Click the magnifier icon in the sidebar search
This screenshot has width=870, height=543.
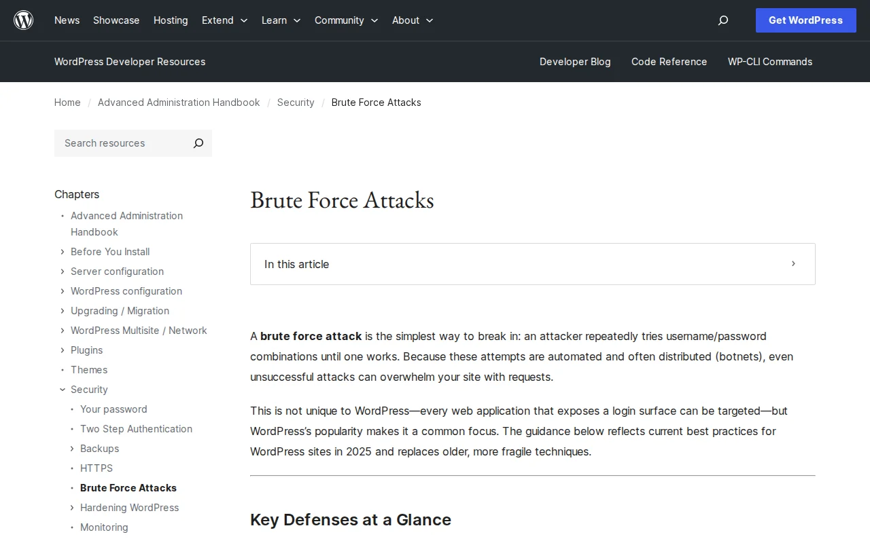point(198,143)
